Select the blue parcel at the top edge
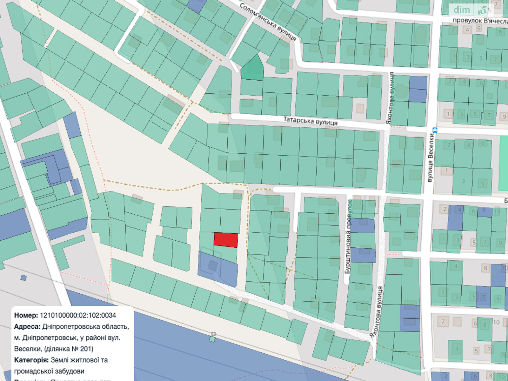This screenshot has width=508, height=381. pos(196,6)
